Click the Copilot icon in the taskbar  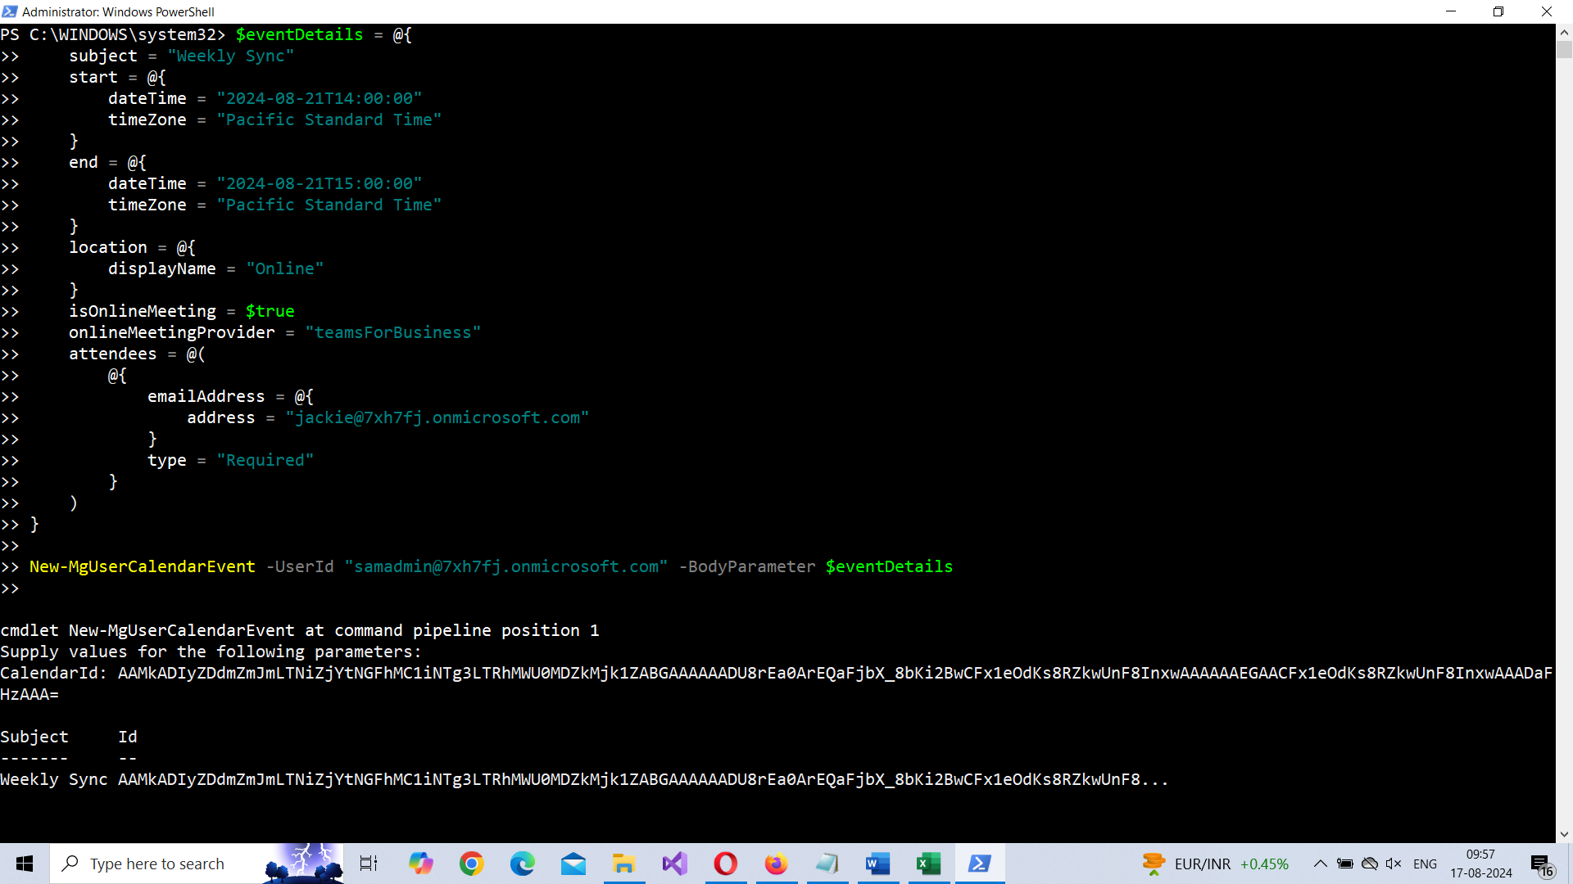[421, 864]
